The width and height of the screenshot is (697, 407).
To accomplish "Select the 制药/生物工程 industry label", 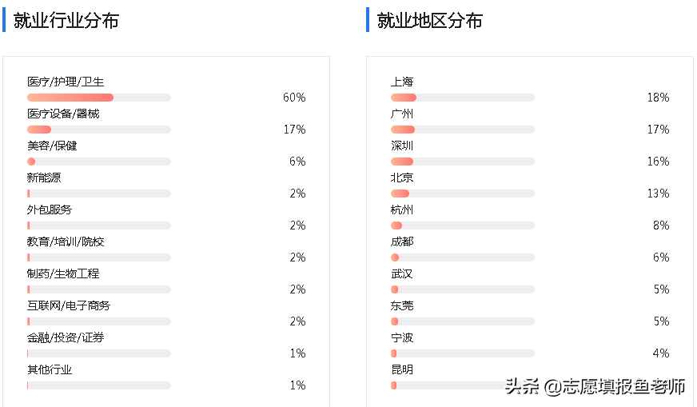I will [63, 274].
